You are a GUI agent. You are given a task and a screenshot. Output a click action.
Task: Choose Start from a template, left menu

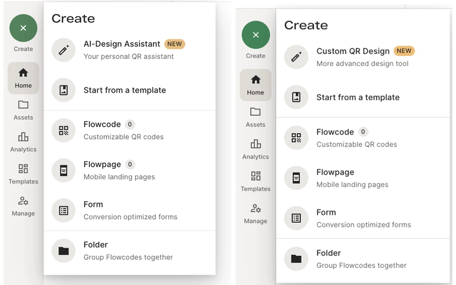click(130, 90)
